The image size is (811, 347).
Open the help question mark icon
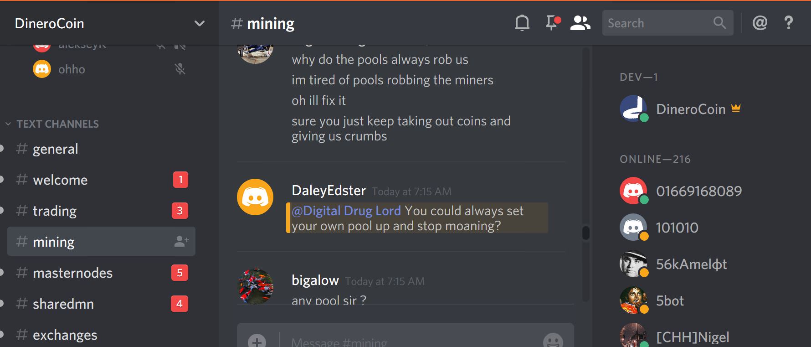point(788,23)
